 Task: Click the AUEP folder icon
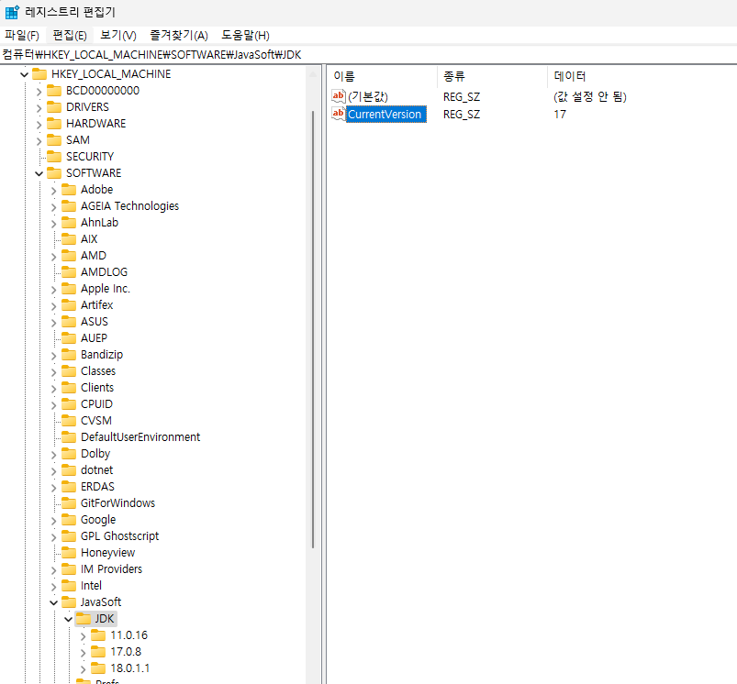69,337
